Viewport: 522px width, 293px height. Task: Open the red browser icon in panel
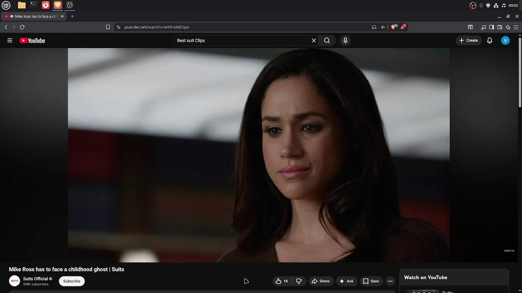click(x=46, y=5)
